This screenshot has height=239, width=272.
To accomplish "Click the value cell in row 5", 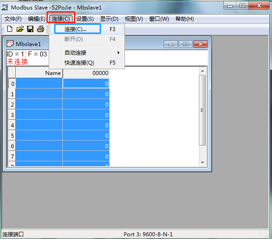I will 86,136.
